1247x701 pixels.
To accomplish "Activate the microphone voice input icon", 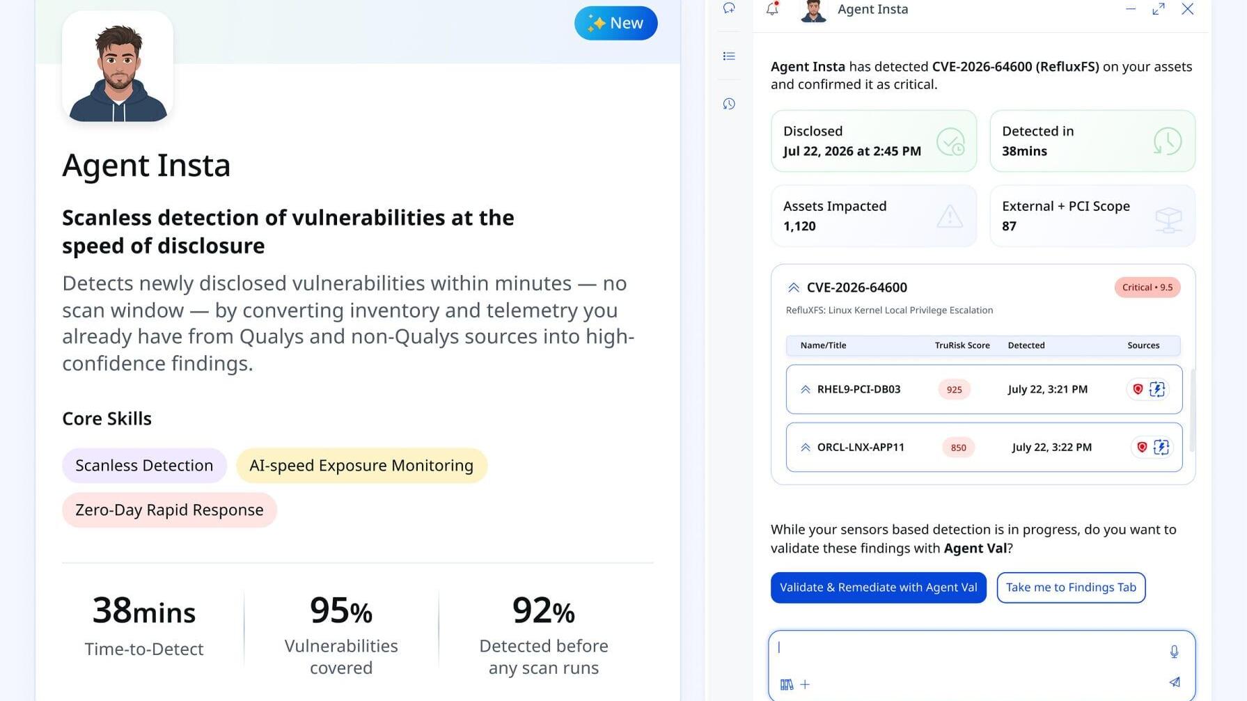I will click(x=1174, y=652).
